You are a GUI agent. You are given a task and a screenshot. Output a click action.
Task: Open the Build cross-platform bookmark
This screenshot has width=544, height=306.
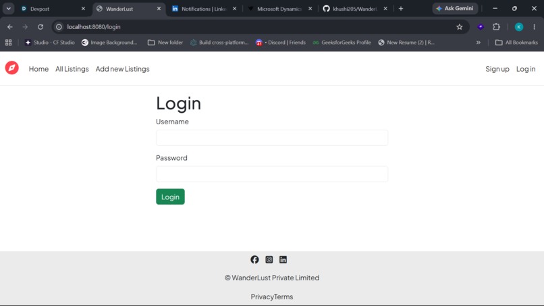pos(219,43)
